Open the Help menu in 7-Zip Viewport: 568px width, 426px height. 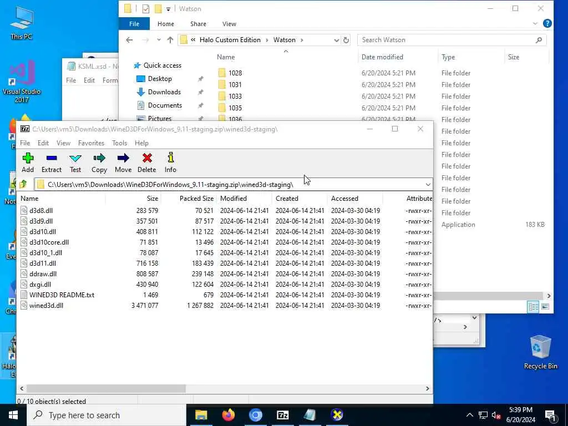point(141,143)
